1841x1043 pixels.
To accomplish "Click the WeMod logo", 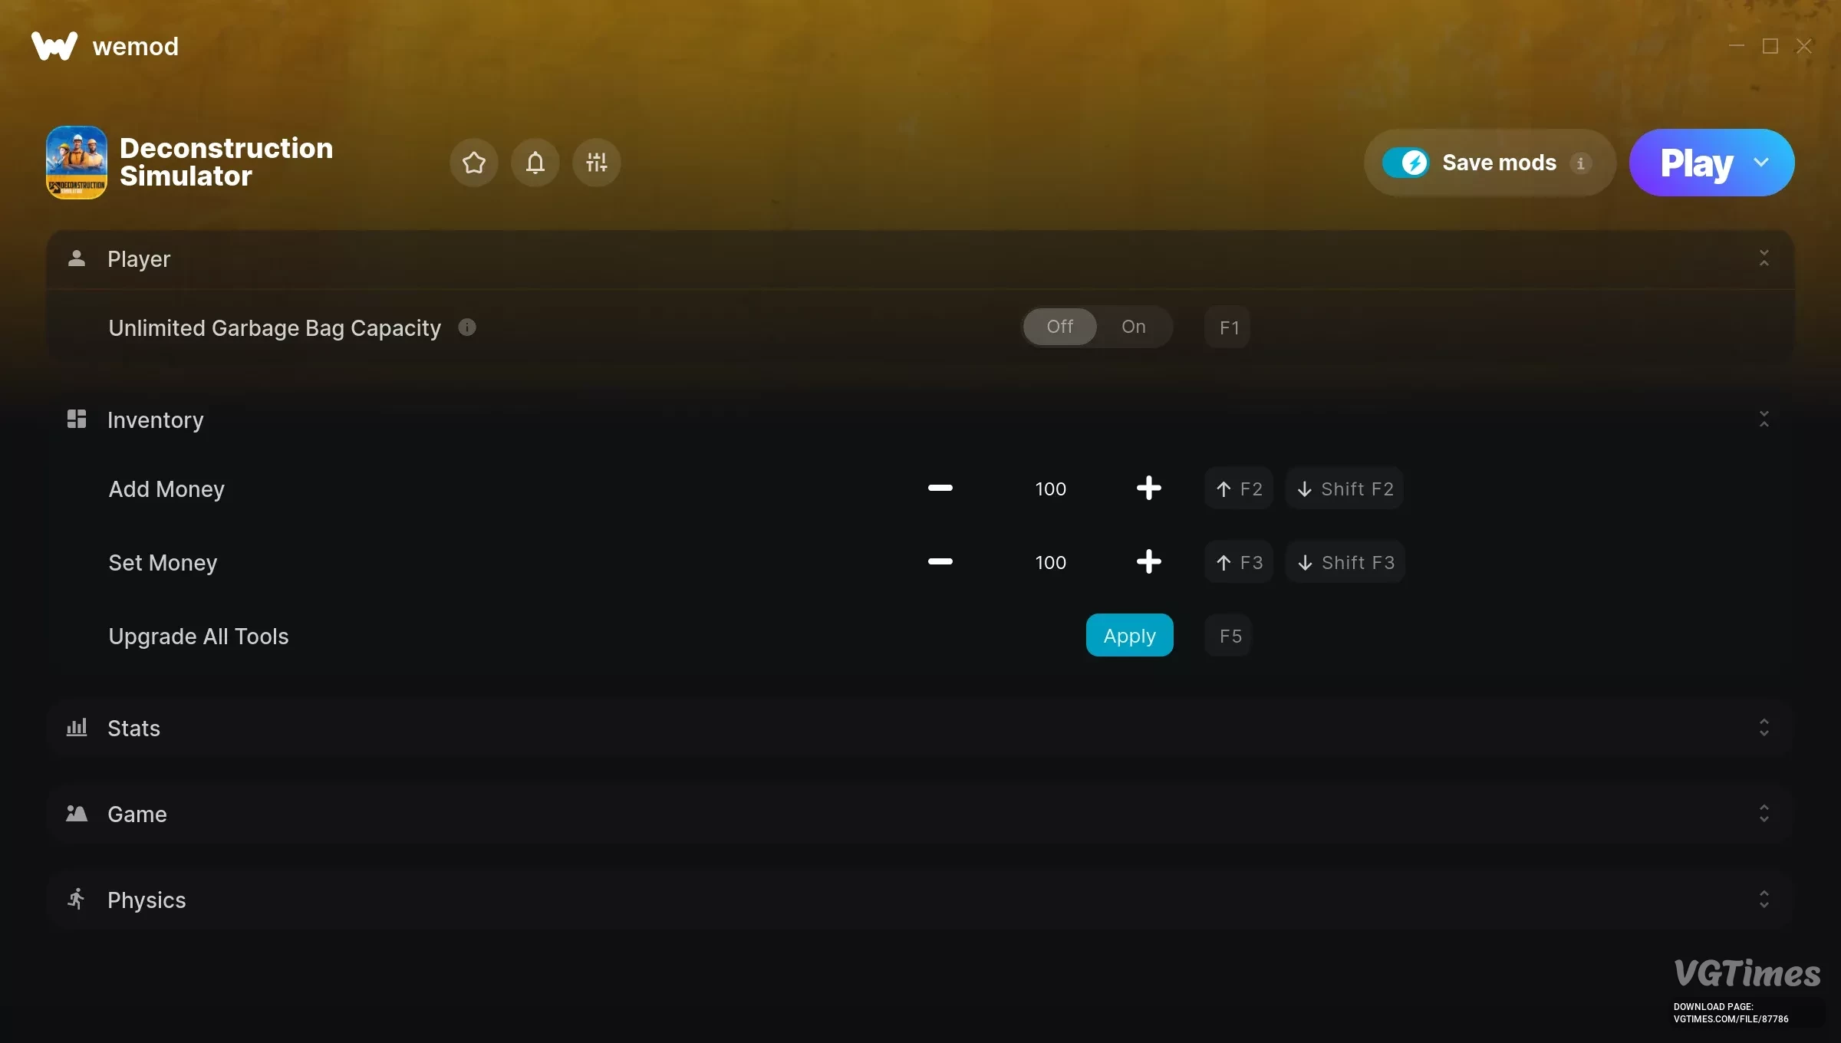I will pos(54,46).
